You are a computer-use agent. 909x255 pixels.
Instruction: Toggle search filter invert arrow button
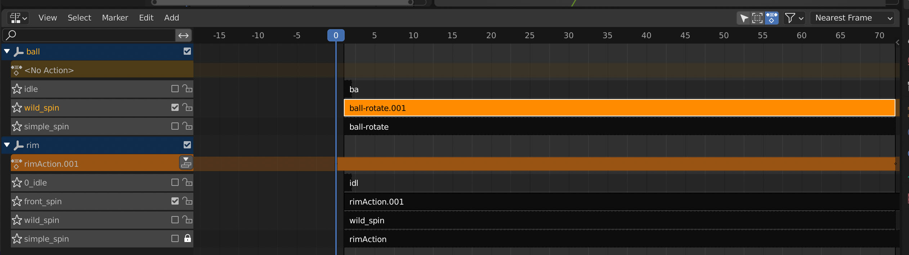pos(183,35)
